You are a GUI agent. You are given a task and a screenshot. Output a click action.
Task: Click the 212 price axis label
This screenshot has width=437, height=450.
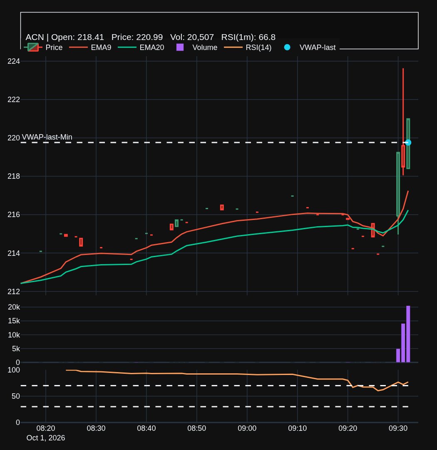[x=14, y=292]
